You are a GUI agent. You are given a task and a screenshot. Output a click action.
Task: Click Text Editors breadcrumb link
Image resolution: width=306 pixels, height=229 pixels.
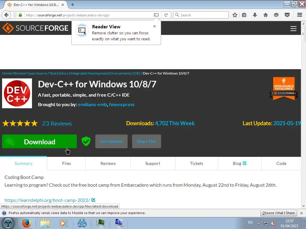(x=59, y=73)
